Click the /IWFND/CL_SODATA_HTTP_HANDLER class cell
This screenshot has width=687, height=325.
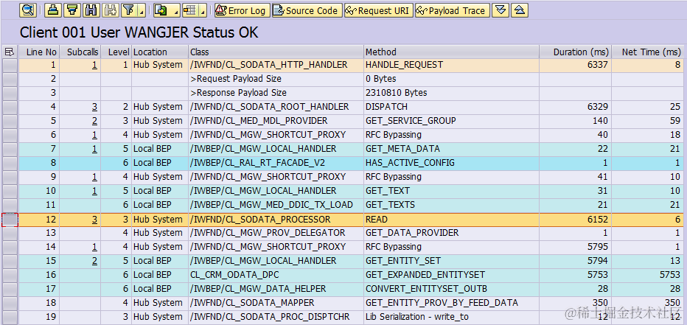pos(276,66)
